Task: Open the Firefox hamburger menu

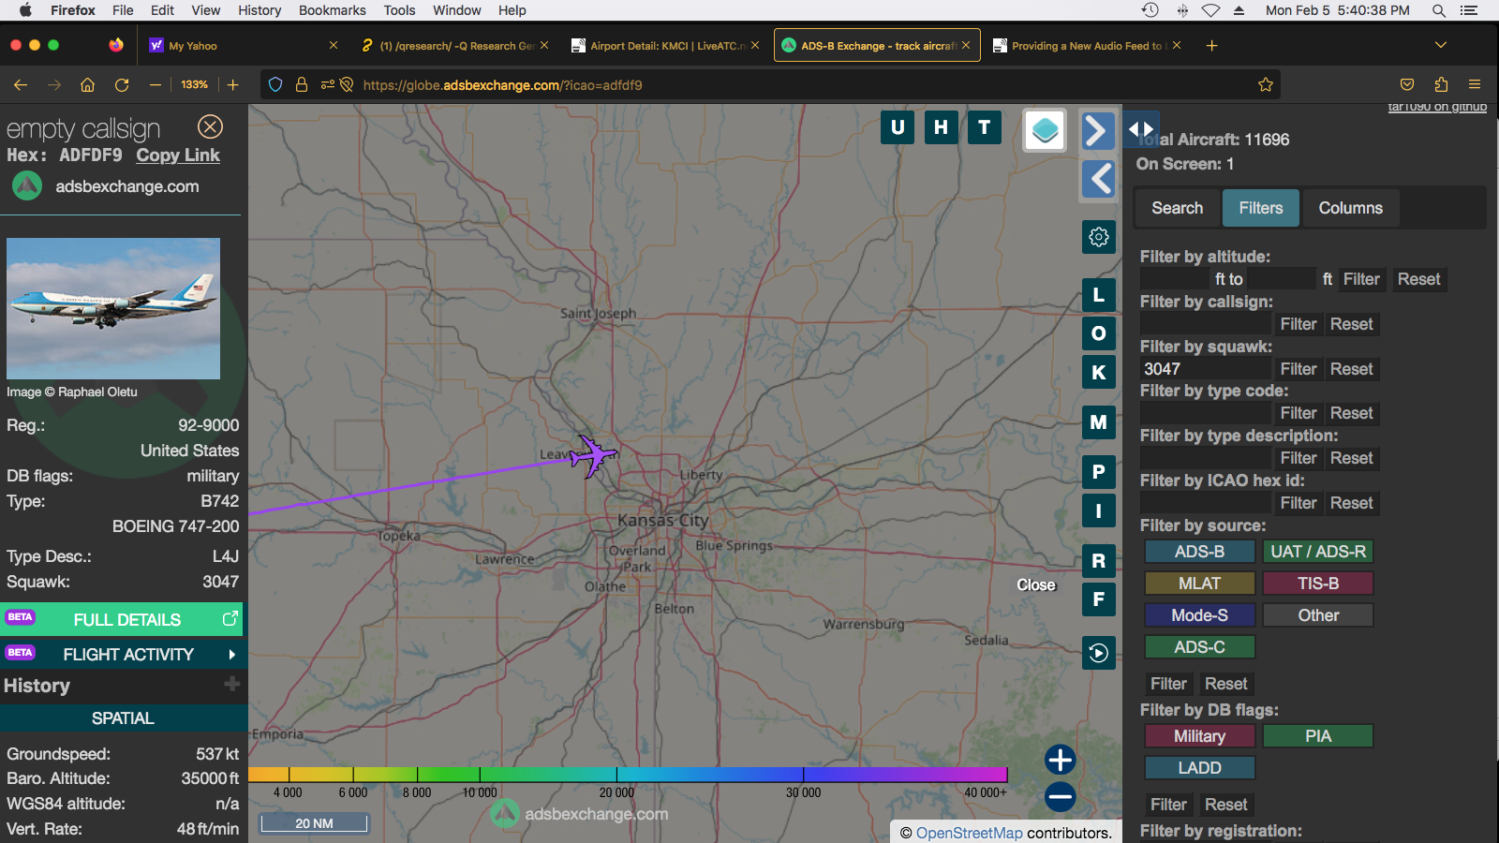Action: [x=1475, y=84]
